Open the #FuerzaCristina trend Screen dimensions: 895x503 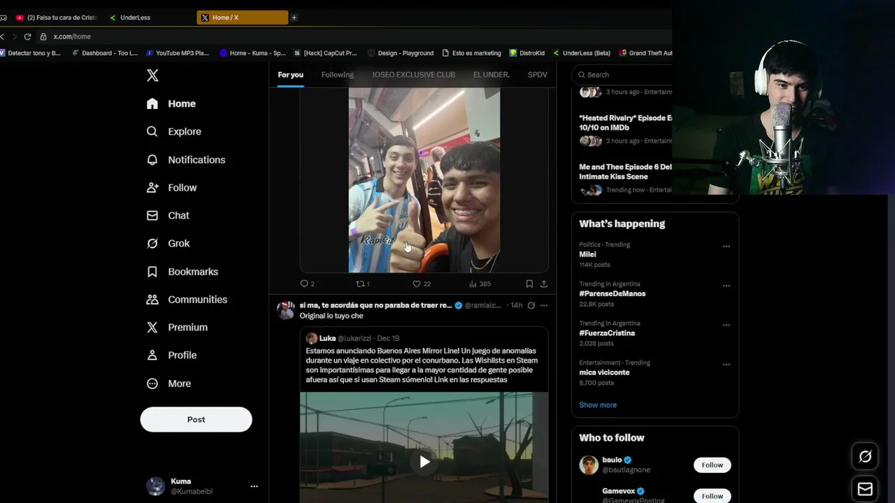point(607,333)
